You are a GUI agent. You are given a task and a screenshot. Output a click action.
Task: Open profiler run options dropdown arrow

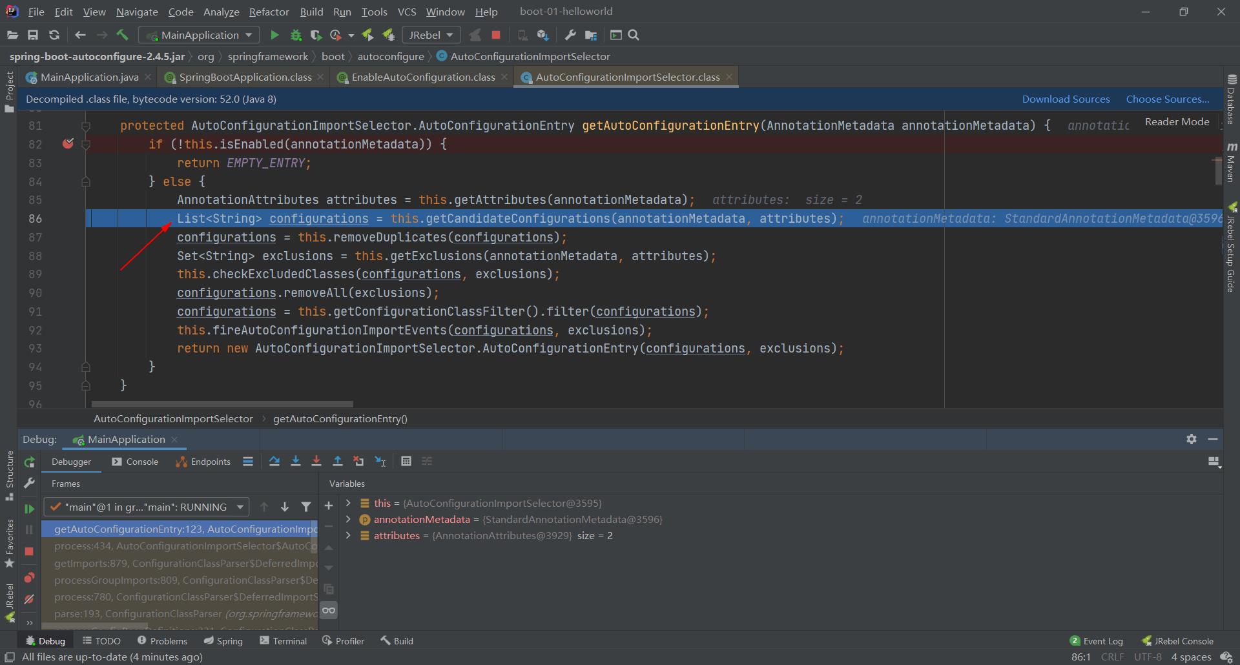point(351,36)
